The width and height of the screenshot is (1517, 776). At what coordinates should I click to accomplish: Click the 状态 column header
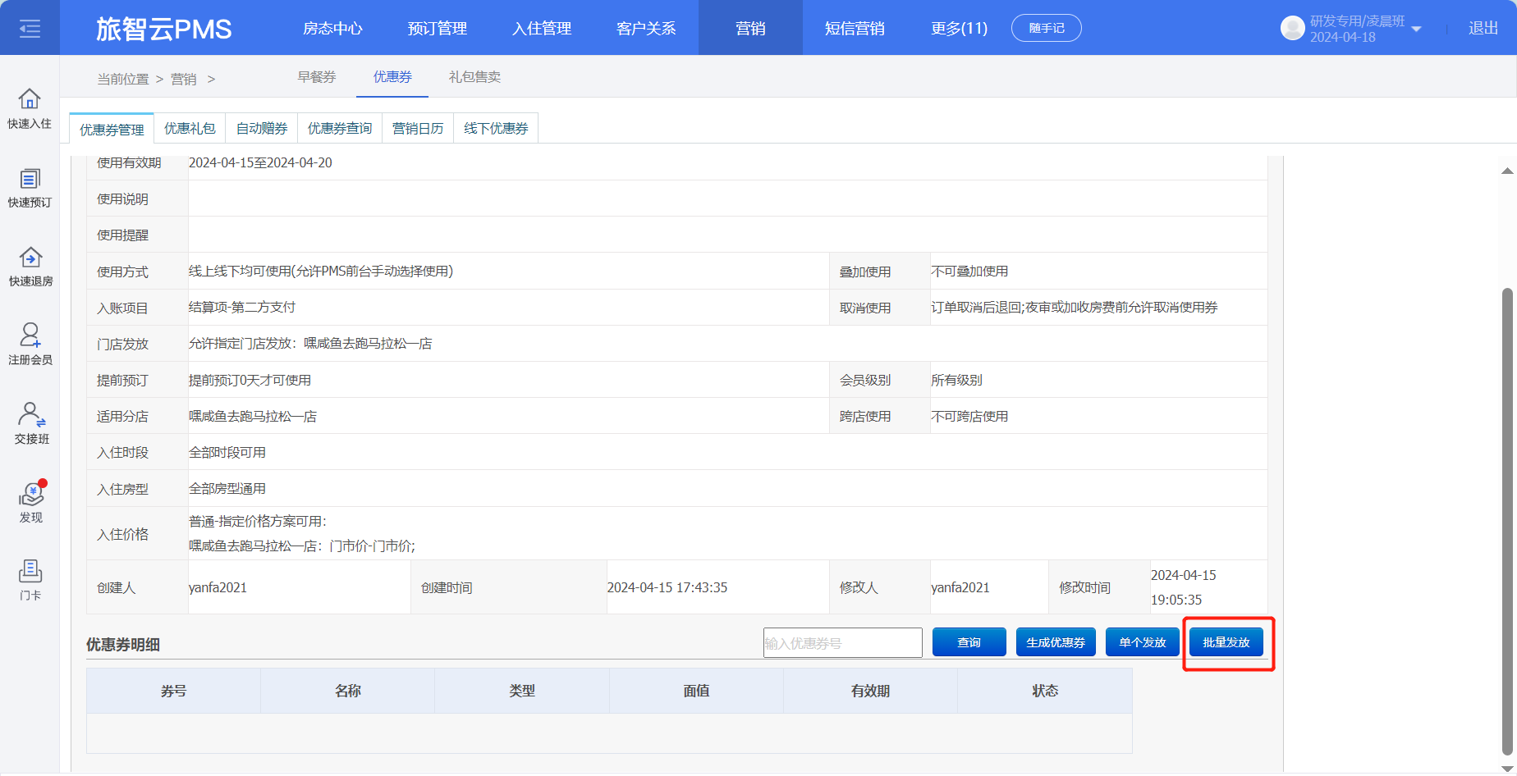pos(1045,691)
